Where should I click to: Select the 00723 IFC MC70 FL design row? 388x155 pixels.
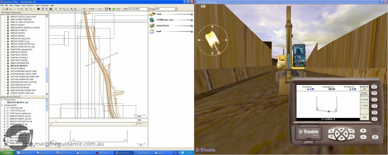pos(19,66)
